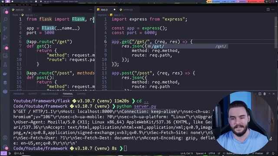Image resolution: width=278 pixels, height=156 pixels.
Task: Accept the /get/ autocomplete suggestion
Action: [x=188, y=46]
